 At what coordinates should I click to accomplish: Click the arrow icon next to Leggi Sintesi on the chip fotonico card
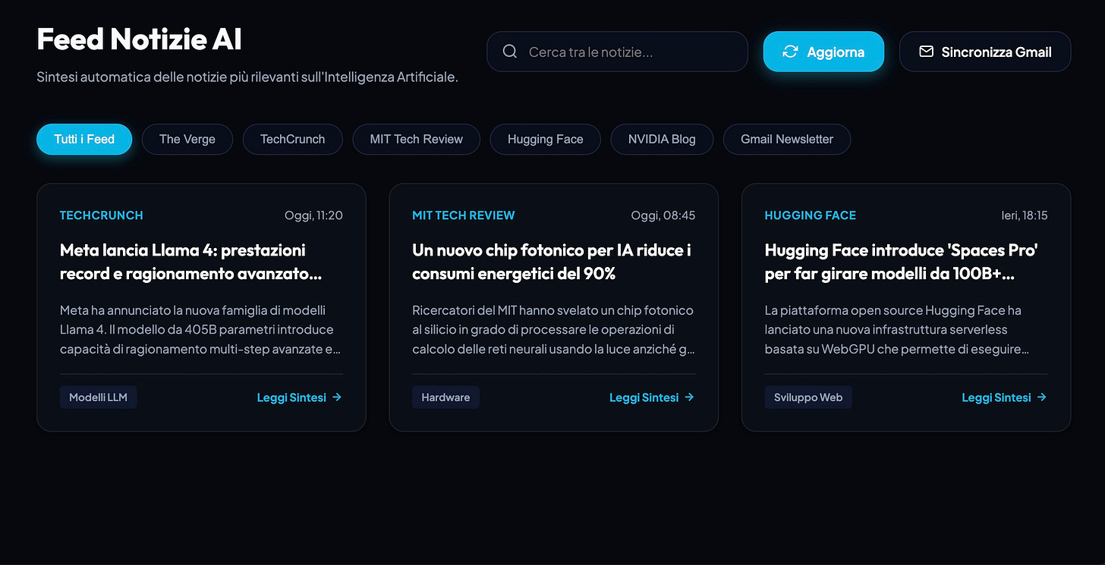[x=689, y=397]
